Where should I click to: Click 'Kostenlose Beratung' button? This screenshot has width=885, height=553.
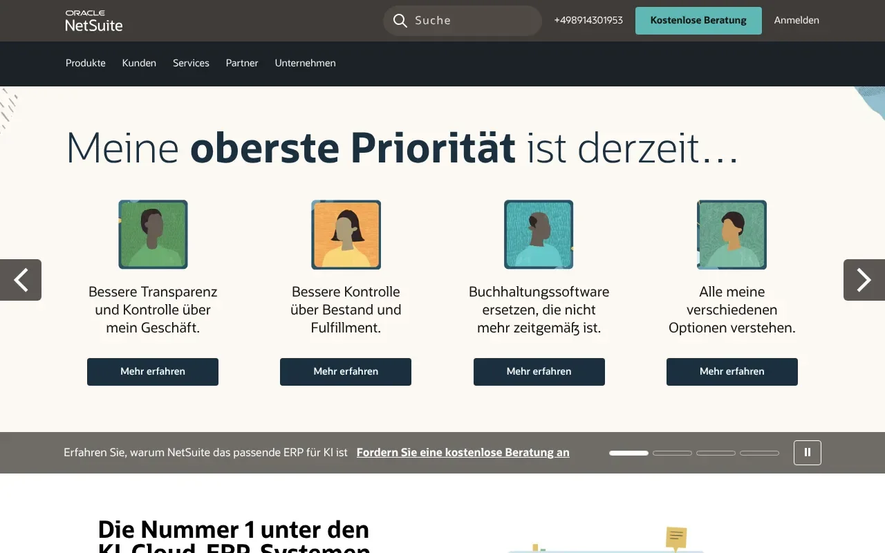tap(698, 21)
